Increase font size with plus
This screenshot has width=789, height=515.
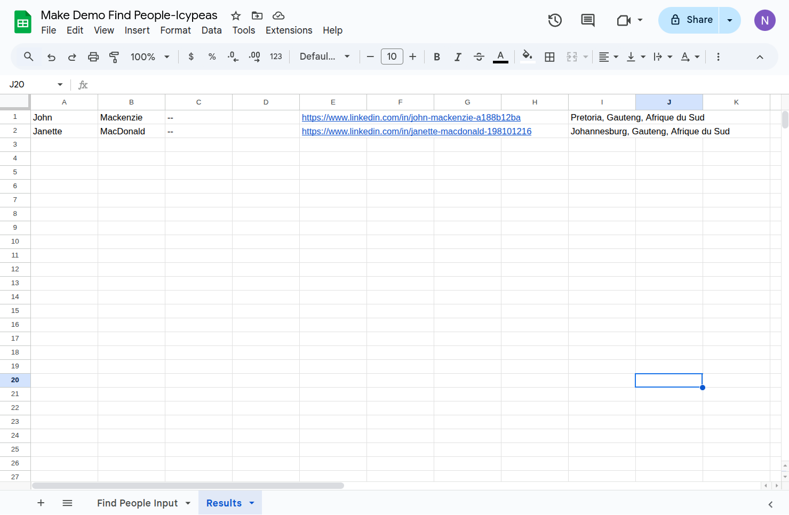[413, 57]
